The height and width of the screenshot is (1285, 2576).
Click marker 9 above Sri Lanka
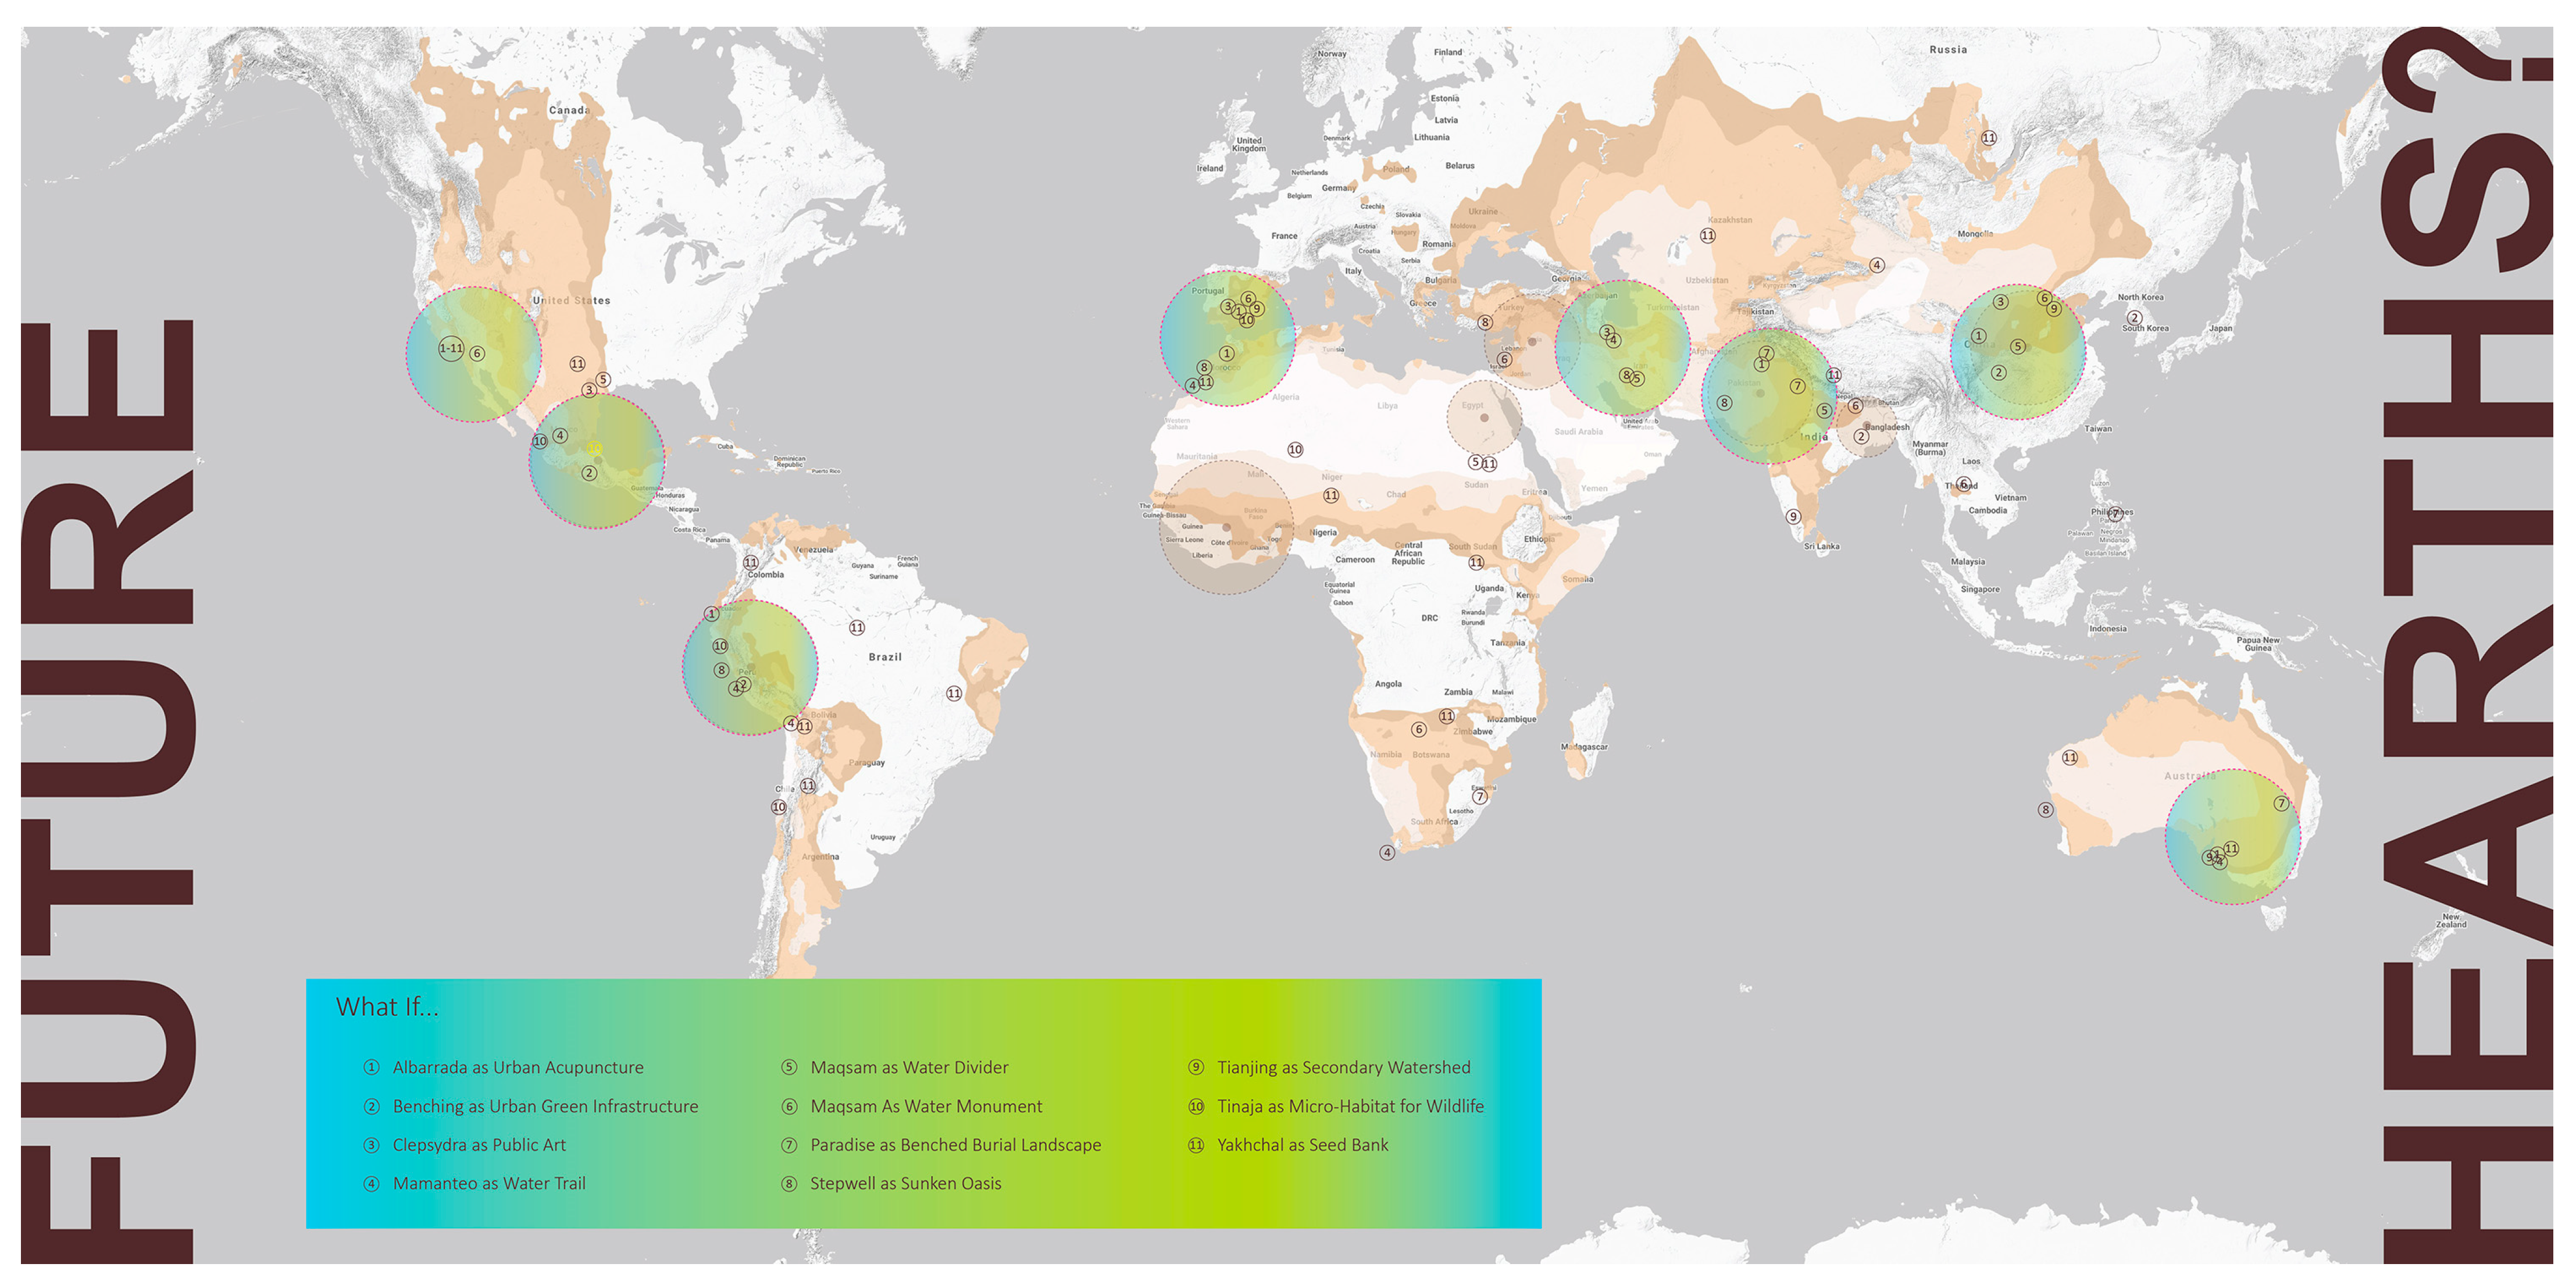click(1793, 517)
